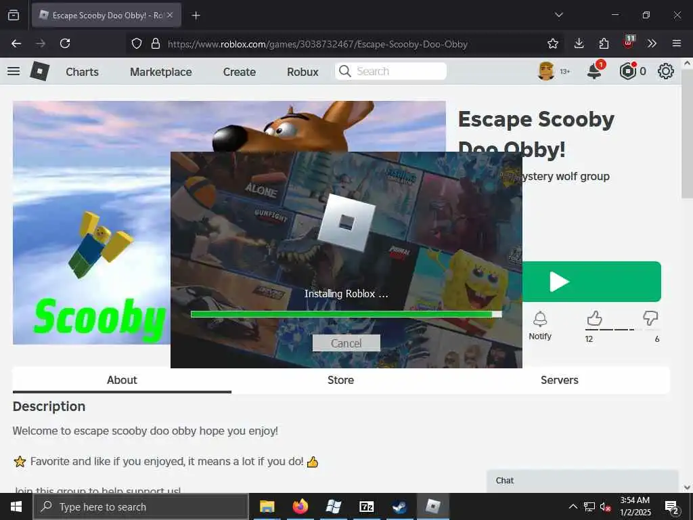Screen dimensions: 693x520
Task: Click the Windows flag taskbar app icon
Action: 333,506
